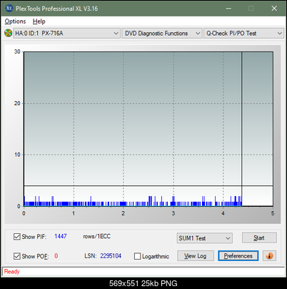Click the Ready status bar text
The image size is (287, 289).
[11, 272]
